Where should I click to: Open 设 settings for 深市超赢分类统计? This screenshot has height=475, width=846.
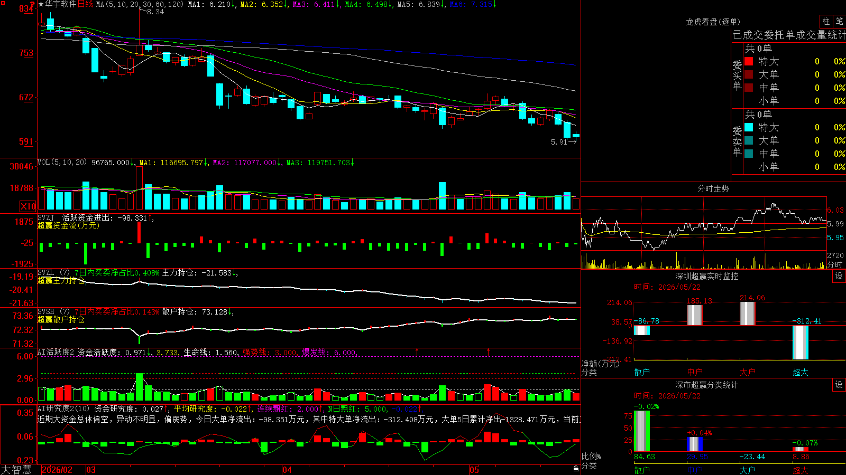[839, 385]
